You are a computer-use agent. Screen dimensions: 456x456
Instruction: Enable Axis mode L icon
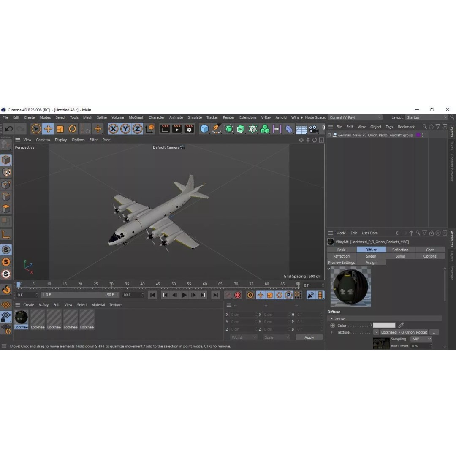coord(6,234)
